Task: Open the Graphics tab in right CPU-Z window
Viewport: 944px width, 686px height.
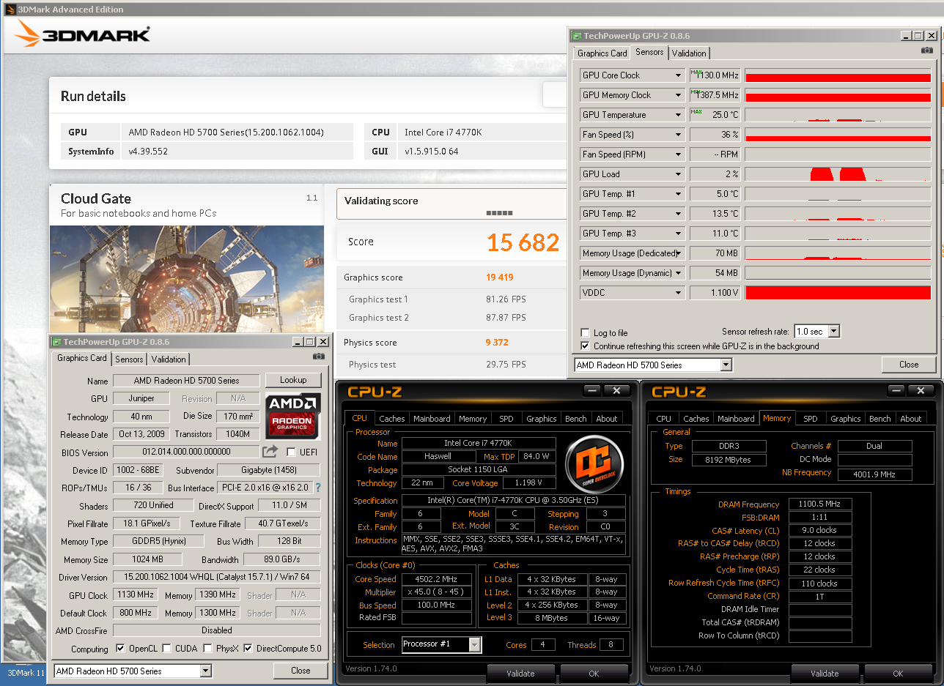Action: tap(845, 419)
